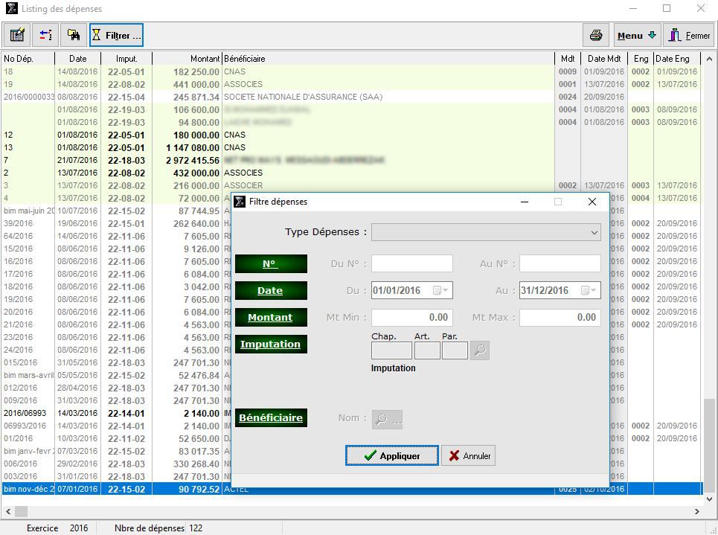This screenshot has height=535, width=718.
Task: Select expense row 01/2016
Action: click(116, 438)
